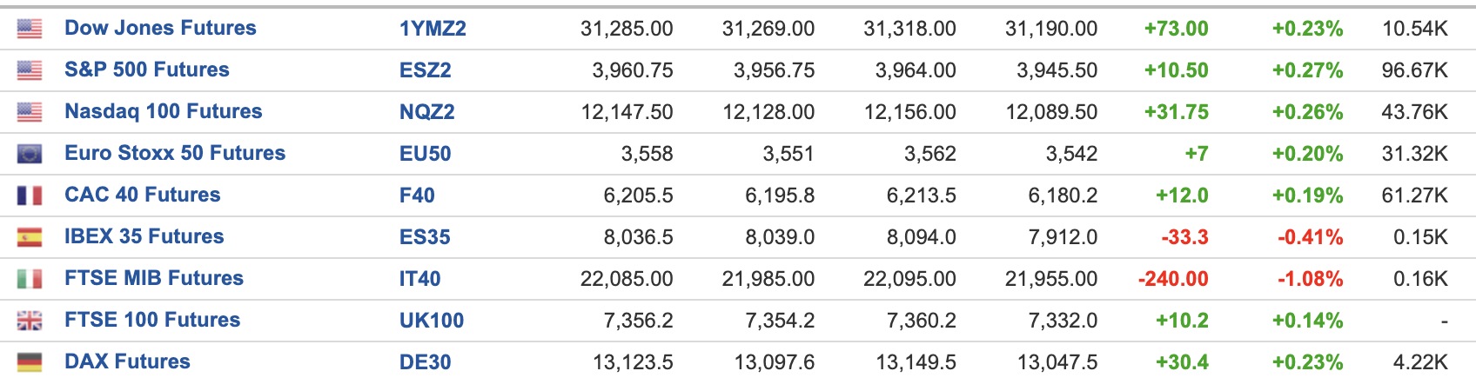Click the UK flag beside FTSE 100 Futures

click(30, 321)
